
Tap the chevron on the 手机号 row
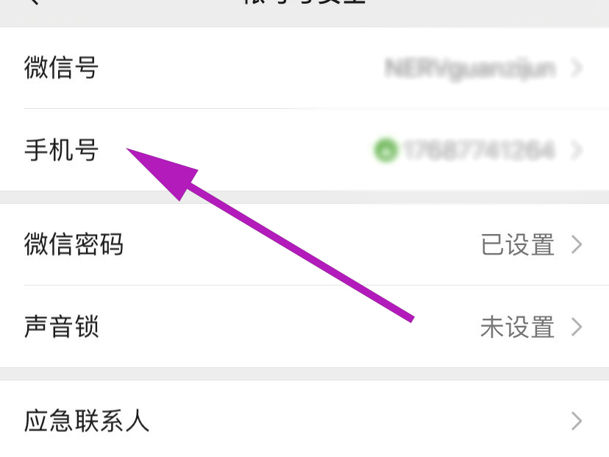pos(577,150)
